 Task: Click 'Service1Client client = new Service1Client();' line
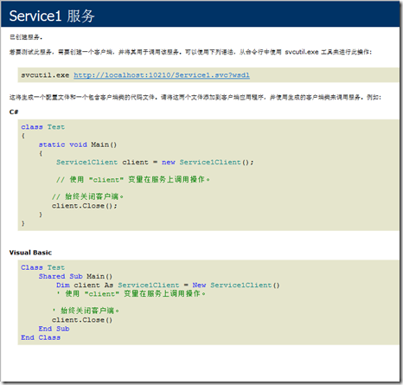(x=155, y=162)
